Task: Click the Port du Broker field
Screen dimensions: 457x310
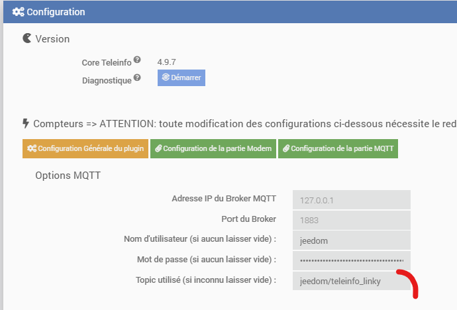Action: pyautogui.click(x=352, y=220)
